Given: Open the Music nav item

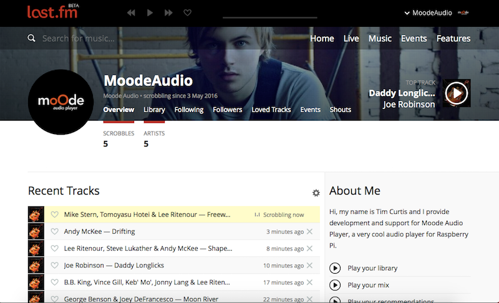Looking at the screenshot, I should [x=380, y=39].
